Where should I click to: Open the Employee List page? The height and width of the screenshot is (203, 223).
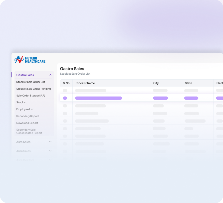point(25,109)
